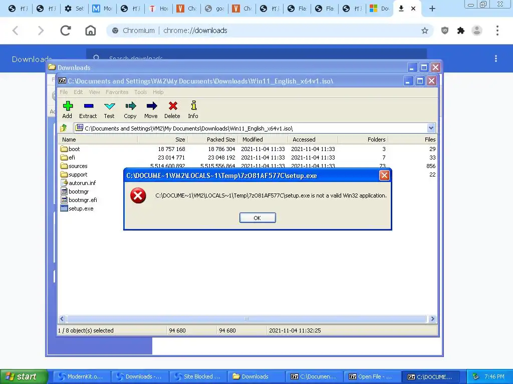Click the browser home icon

coord(91,30)
